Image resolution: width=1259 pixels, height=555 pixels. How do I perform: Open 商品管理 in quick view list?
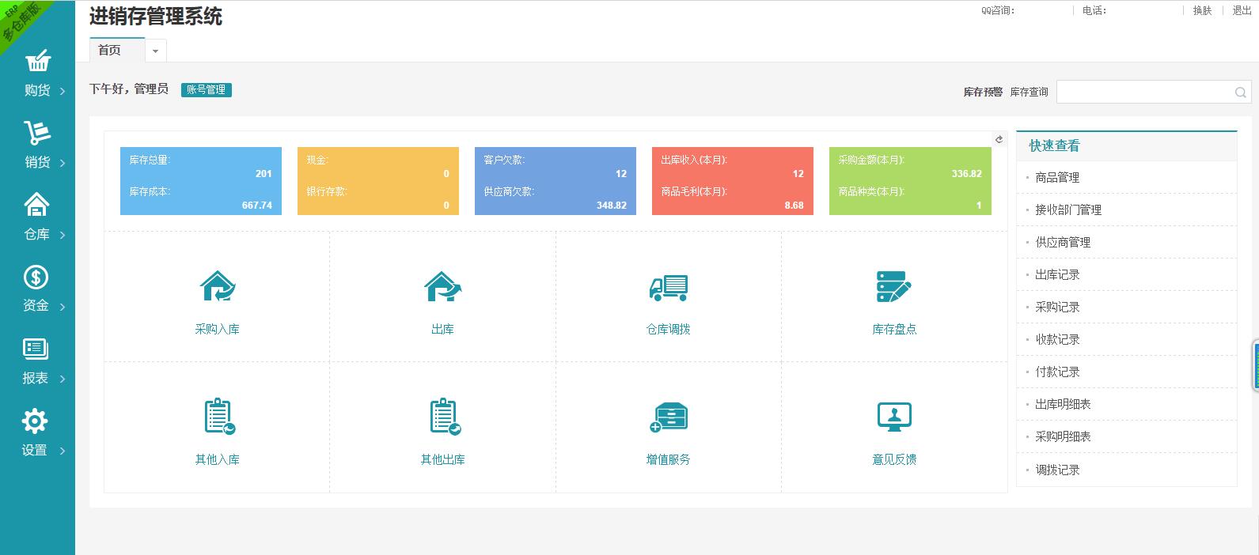1057,178
